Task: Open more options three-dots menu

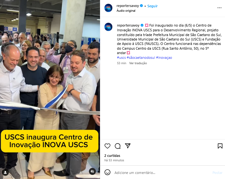Action: [219, 8]
